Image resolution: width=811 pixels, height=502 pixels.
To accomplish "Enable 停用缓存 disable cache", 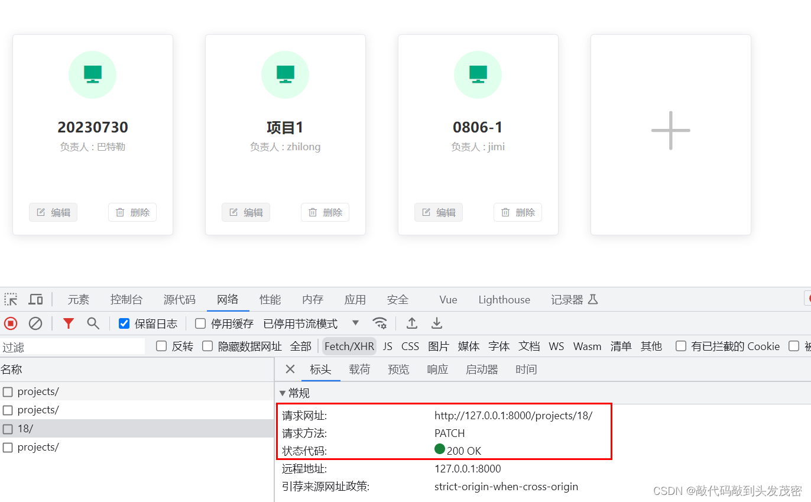I will point(200,323).
